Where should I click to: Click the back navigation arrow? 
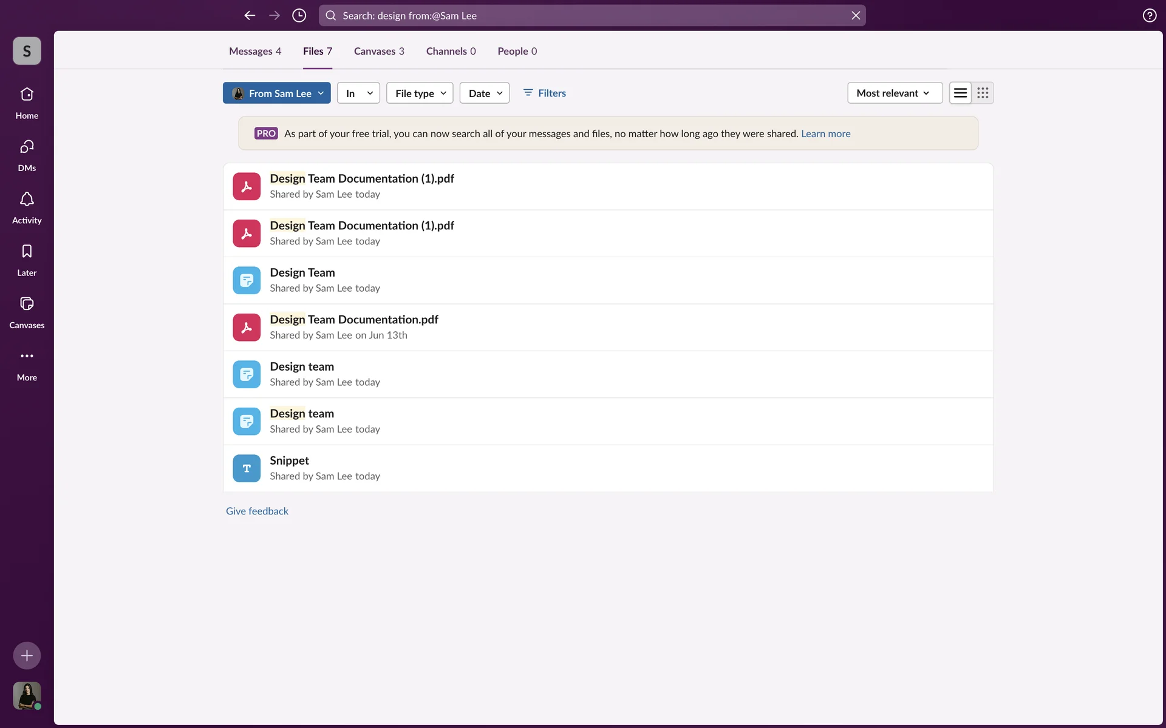tap(250, 15)
